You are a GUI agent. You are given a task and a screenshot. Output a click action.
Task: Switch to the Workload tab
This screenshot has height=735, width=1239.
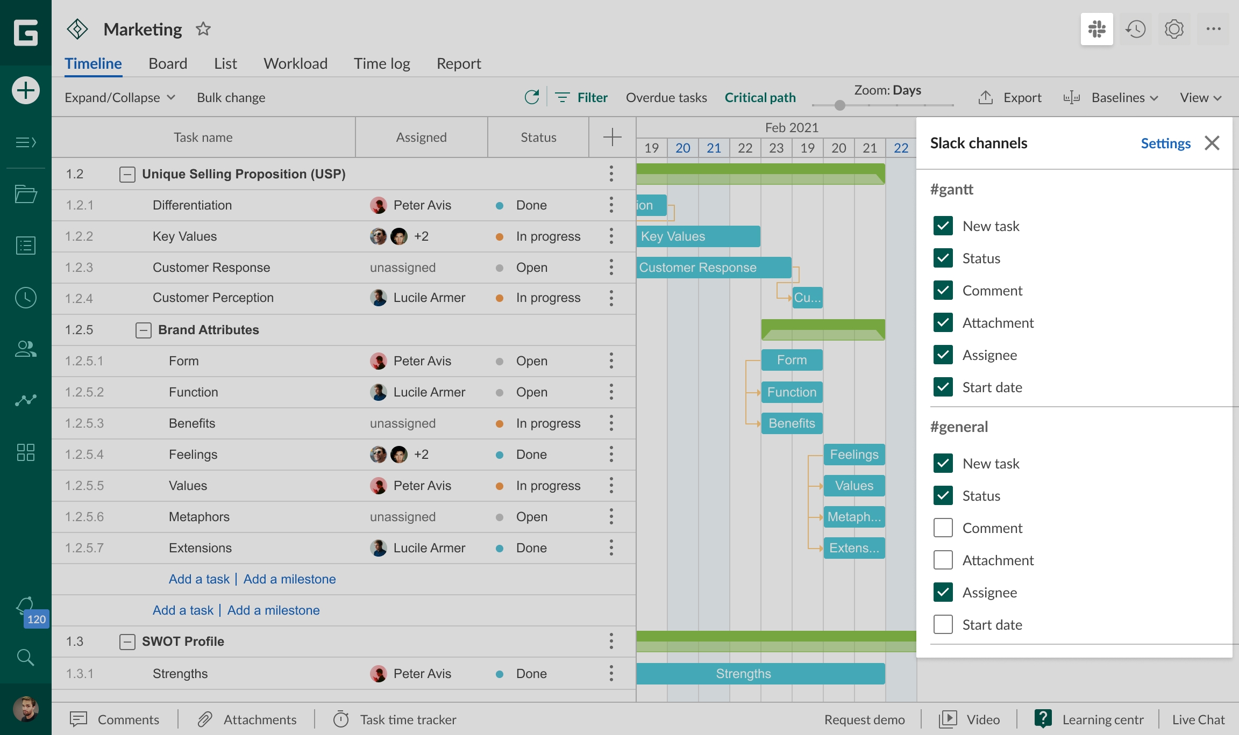(295, 63)
